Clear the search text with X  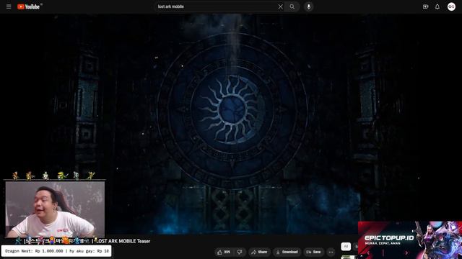pyautogui.click(x=281, y=6)
